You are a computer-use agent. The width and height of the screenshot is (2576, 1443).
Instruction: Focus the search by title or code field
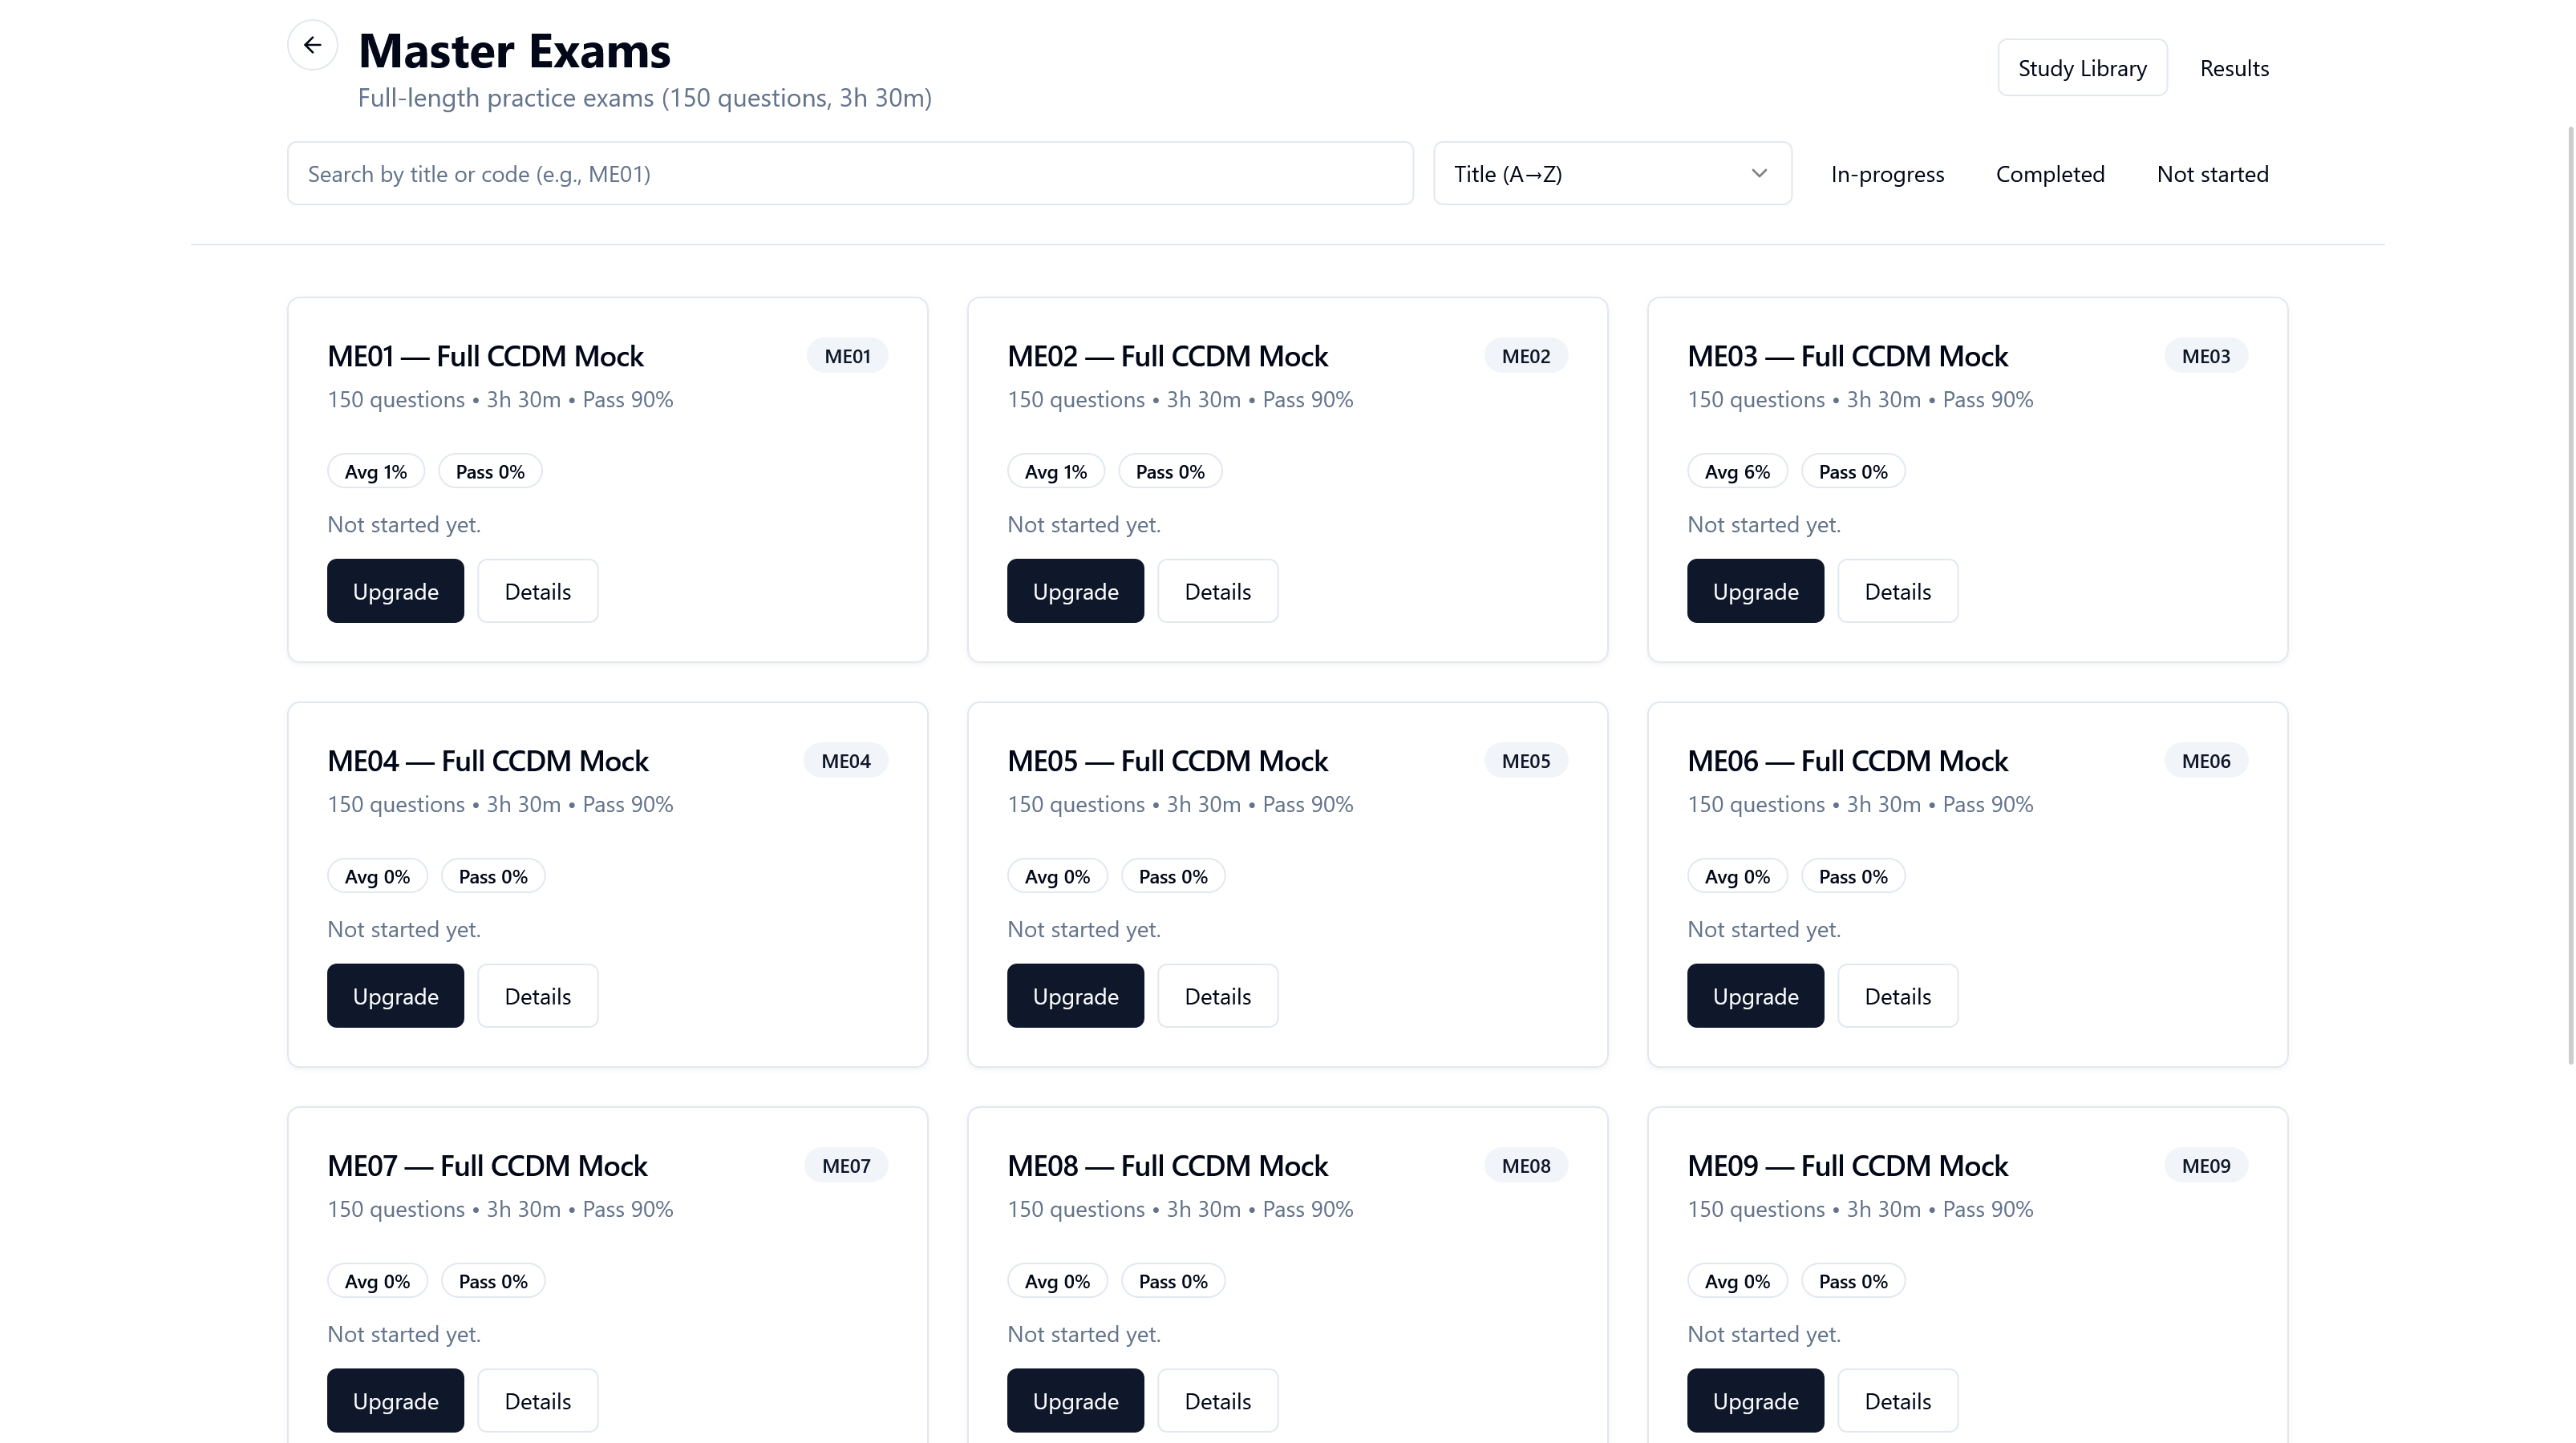[850, 174]
